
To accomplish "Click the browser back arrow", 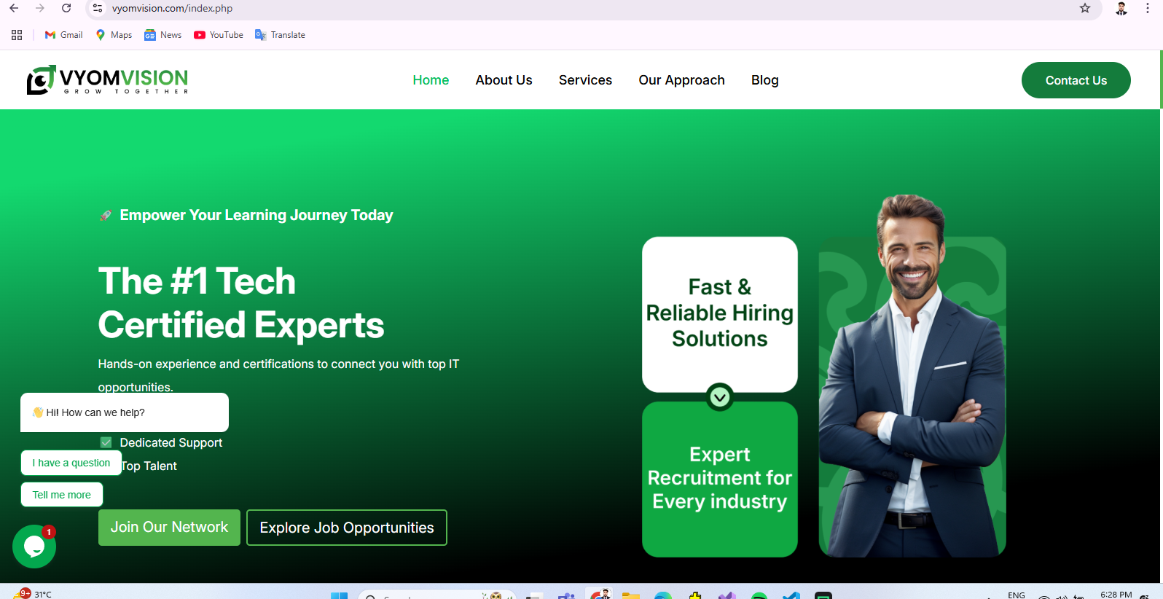I will click(x=14, y=8).
